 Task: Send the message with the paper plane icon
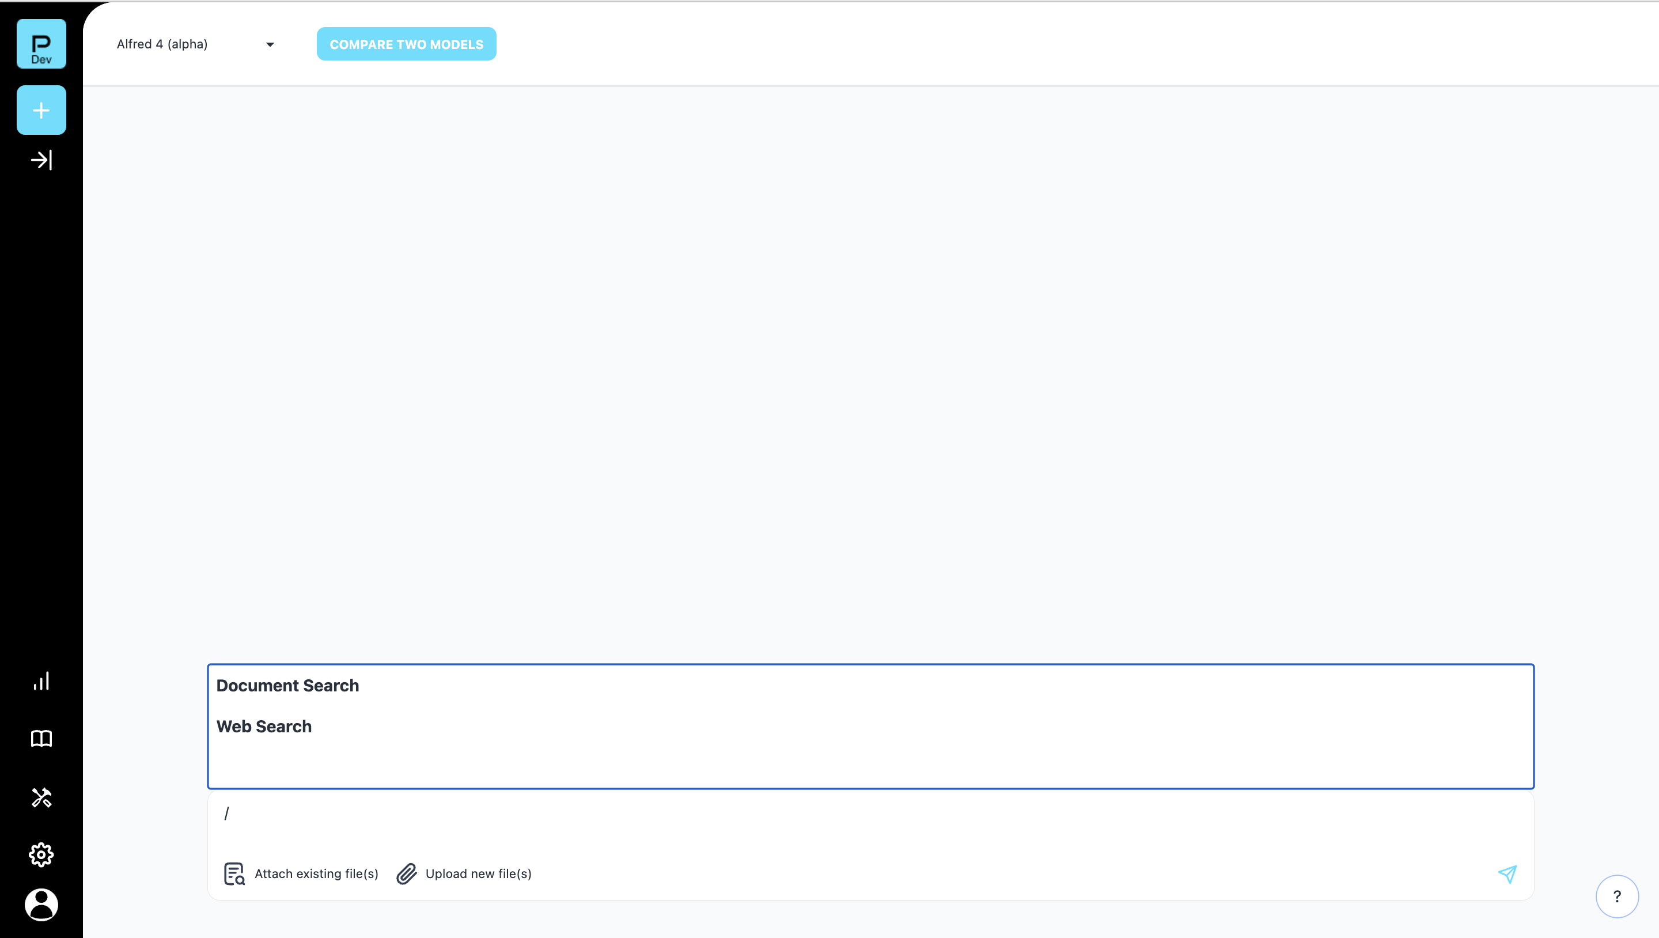(x=1508, y=874)
